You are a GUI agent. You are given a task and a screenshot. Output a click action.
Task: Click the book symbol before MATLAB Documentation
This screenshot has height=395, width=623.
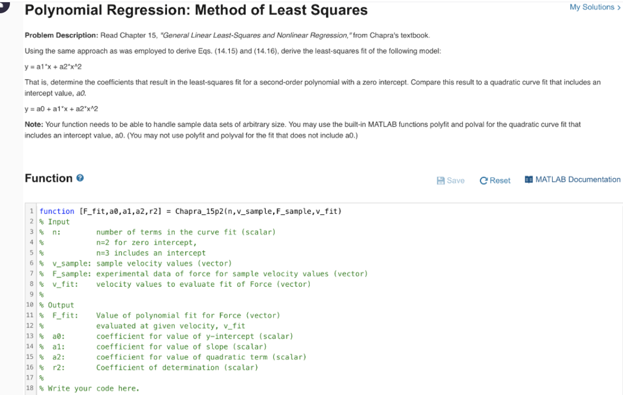click(528, 179)
